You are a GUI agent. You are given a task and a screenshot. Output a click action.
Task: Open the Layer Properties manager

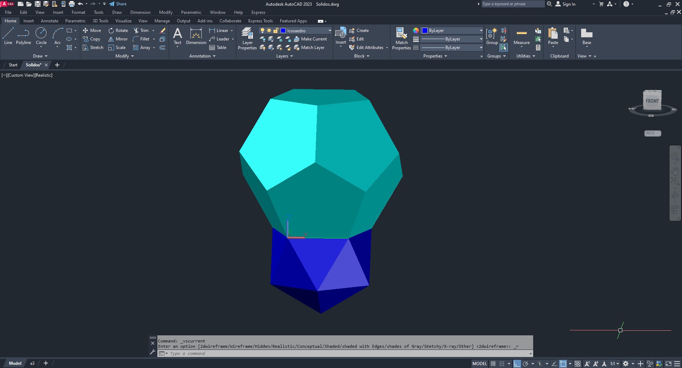click(x=247, y=38)
